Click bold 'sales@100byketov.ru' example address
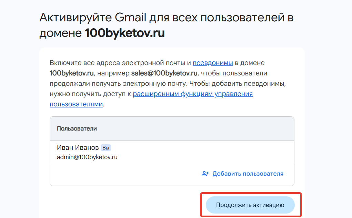Image resolution: width=352 pixels, height=218 pixels. [164, 73]
